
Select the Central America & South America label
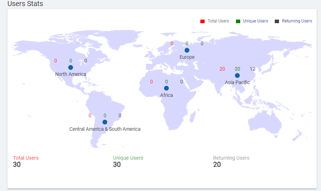tap(105, 129)
